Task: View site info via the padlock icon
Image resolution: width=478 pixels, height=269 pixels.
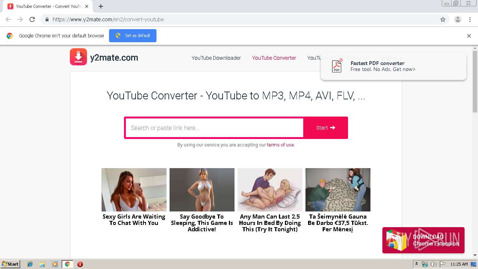Action: click(x=47, y=19)
